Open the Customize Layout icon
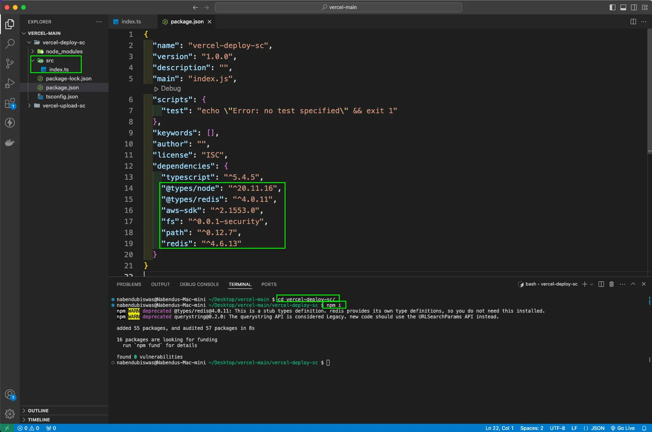Viewport: 652px width, 432px height. (x=645, y=7)
